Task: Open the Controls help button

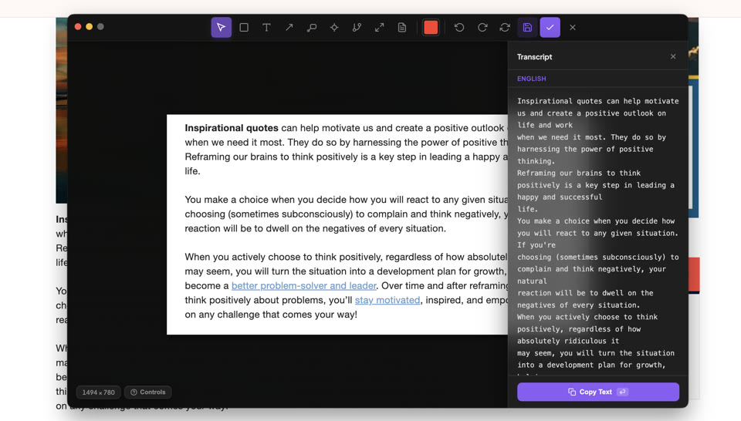Action: [x=148, y=392]
